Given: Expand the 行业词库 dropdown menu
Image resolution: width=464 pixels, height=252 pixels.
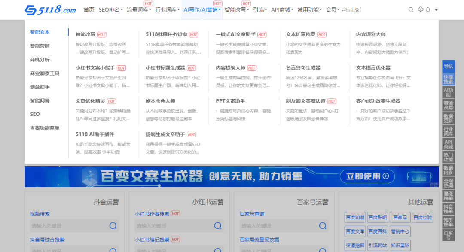Looking at the screenshot, I should (167, 10).
